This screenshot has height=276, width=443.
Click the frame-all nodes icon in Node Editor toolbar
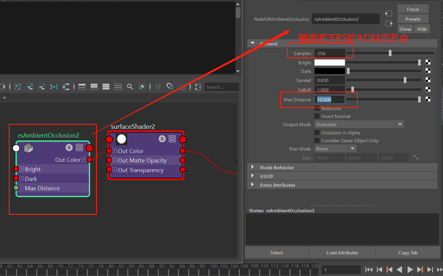pos(18,87)
